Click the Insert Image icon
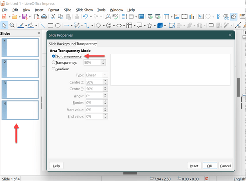 [x=177, y=17]
